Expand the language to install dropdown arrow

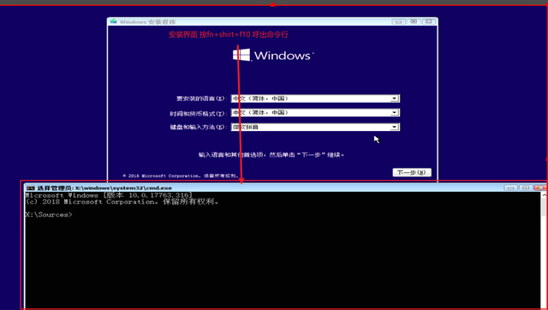[394, 98]
